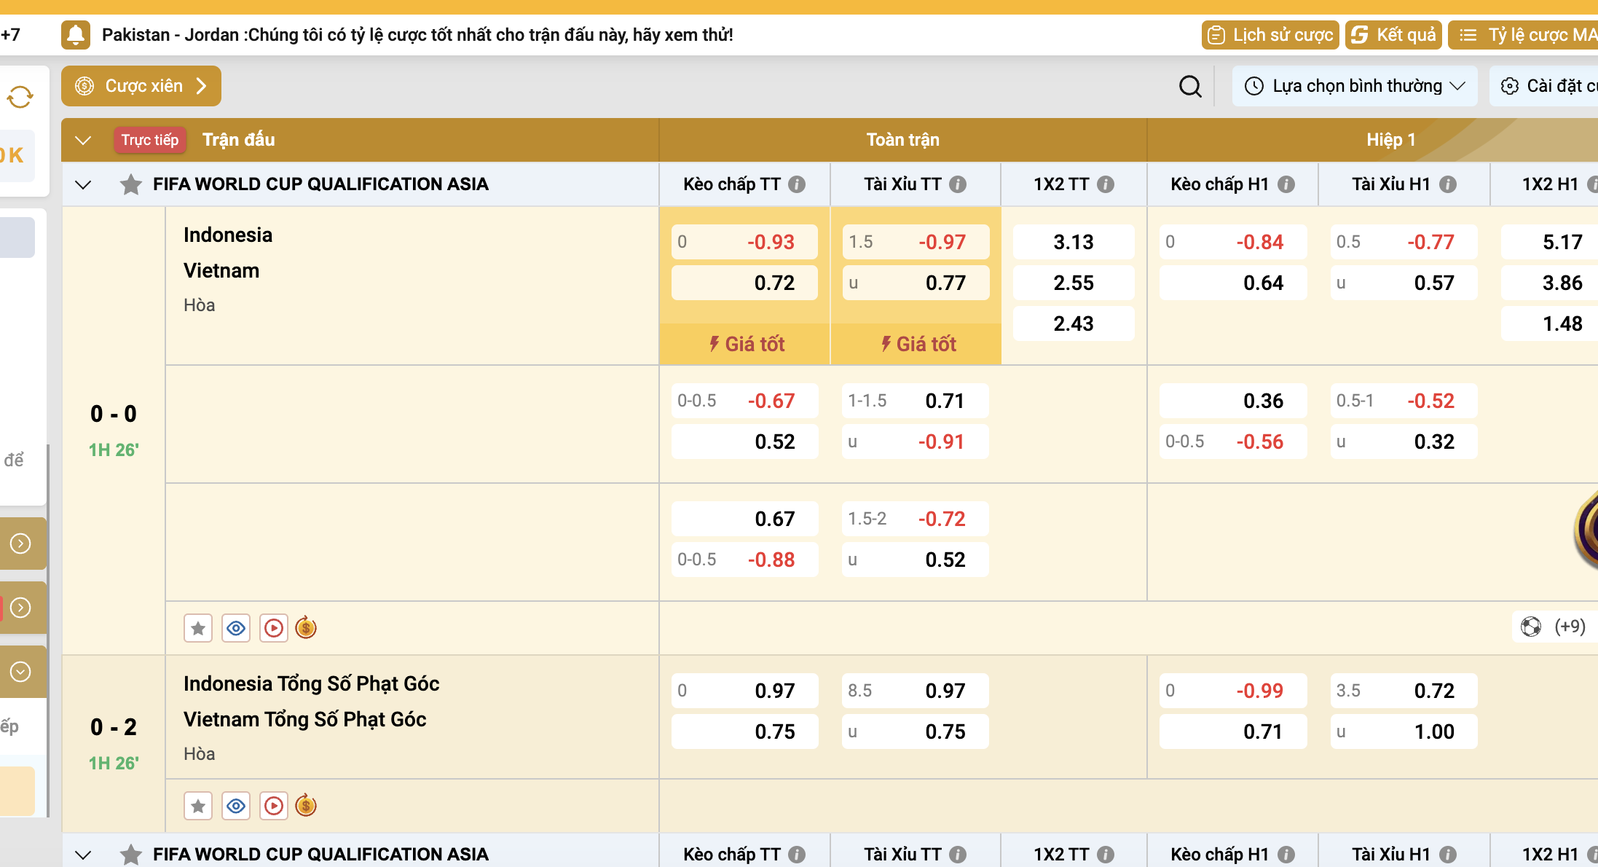Viewport: 1598px width, 867px height.
Task: Click the search magnifier icon
Action: (x=1190, y=87)
